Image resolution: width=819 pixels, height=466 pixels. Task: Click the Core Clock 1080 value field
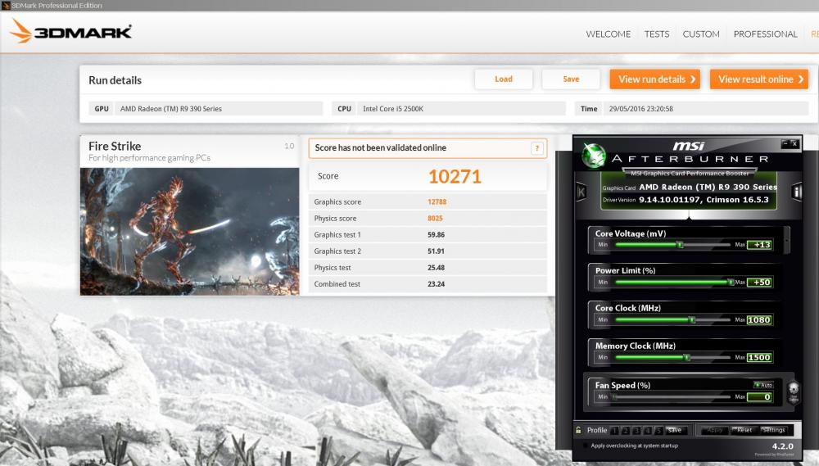click(x=759, y=319)
